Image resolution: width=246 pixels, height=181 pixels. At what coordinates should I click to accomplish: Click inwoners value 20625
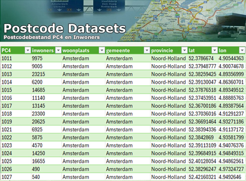(38, 121)
